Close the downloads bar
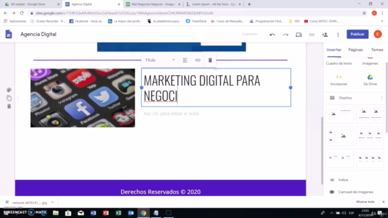Viewport: 388px width, 218px height. click(x=383, y=202)
